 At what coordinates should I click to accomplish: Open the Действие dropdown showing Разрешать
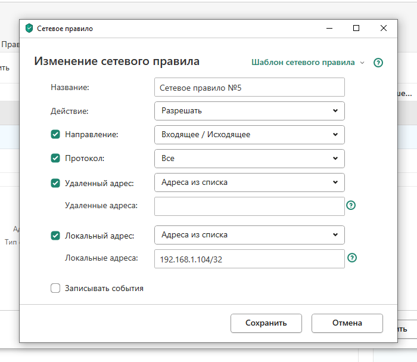coord(249,110)
